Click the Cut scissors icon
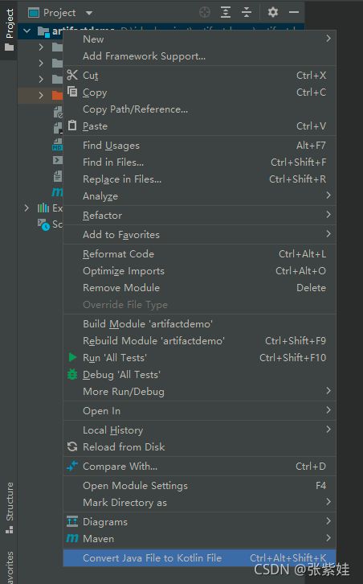This screenshot has width=363, height=584. click(x=72, y=75)
